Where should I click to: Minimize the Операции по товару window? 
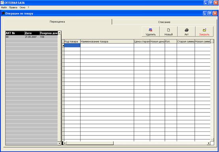click(205, 13)
